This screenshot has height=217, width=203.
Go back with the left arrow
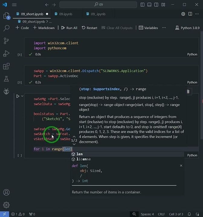[47, 5]
